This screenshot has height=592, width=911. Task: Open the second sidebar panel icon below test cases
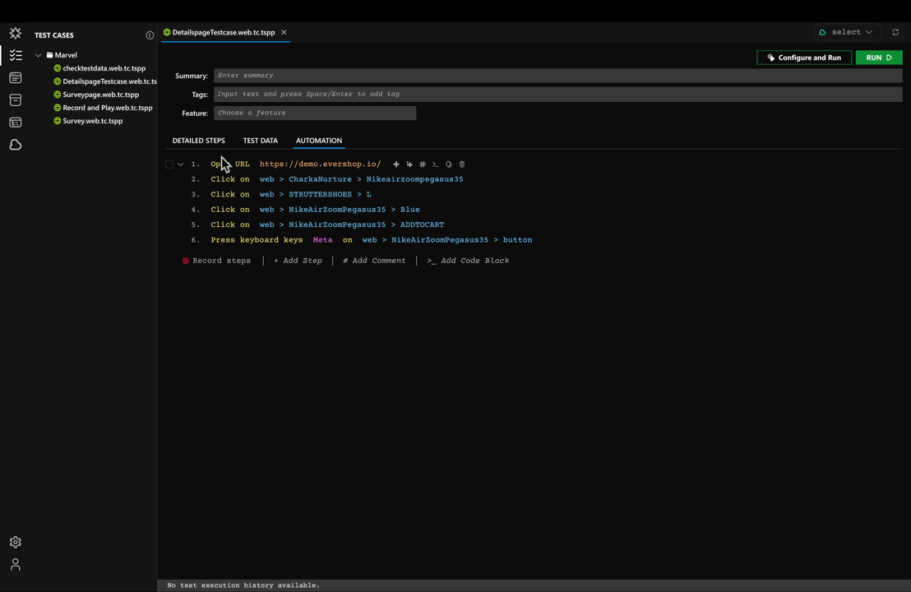[16, 78]
